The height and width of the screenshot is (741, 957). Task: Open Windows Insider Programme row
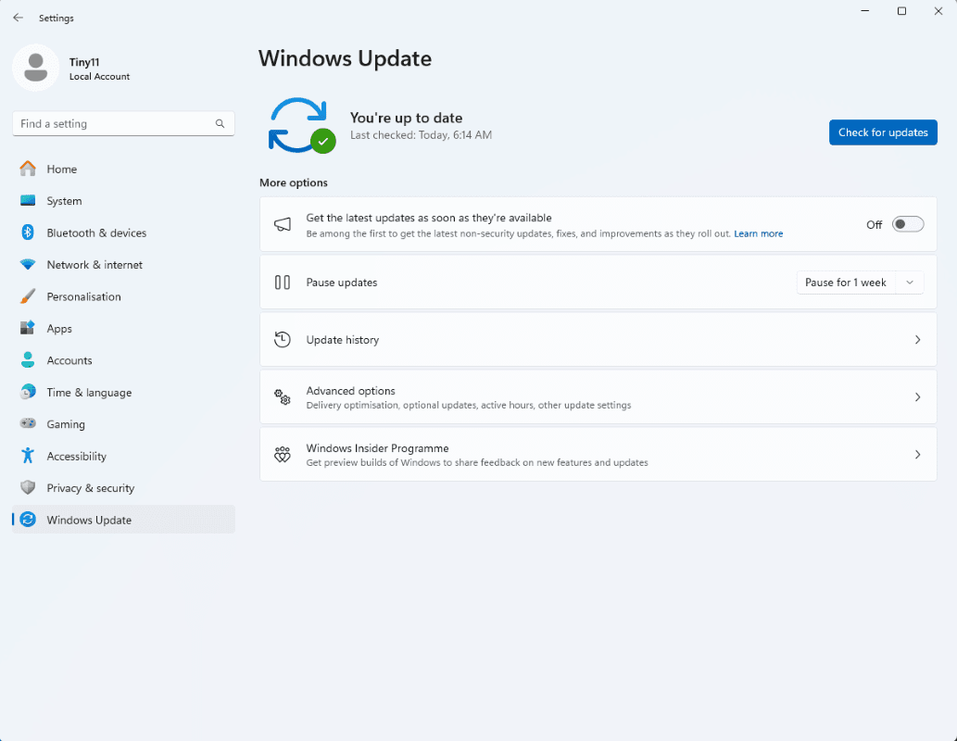point(598,455)
